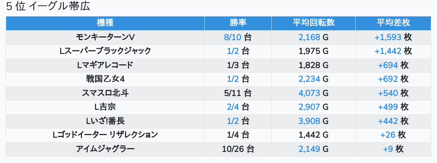Viewport: 437px width, 163px height.
Task: Open the Lスーパーブラックジャック machine entry
Action: (x=105, y=51)
